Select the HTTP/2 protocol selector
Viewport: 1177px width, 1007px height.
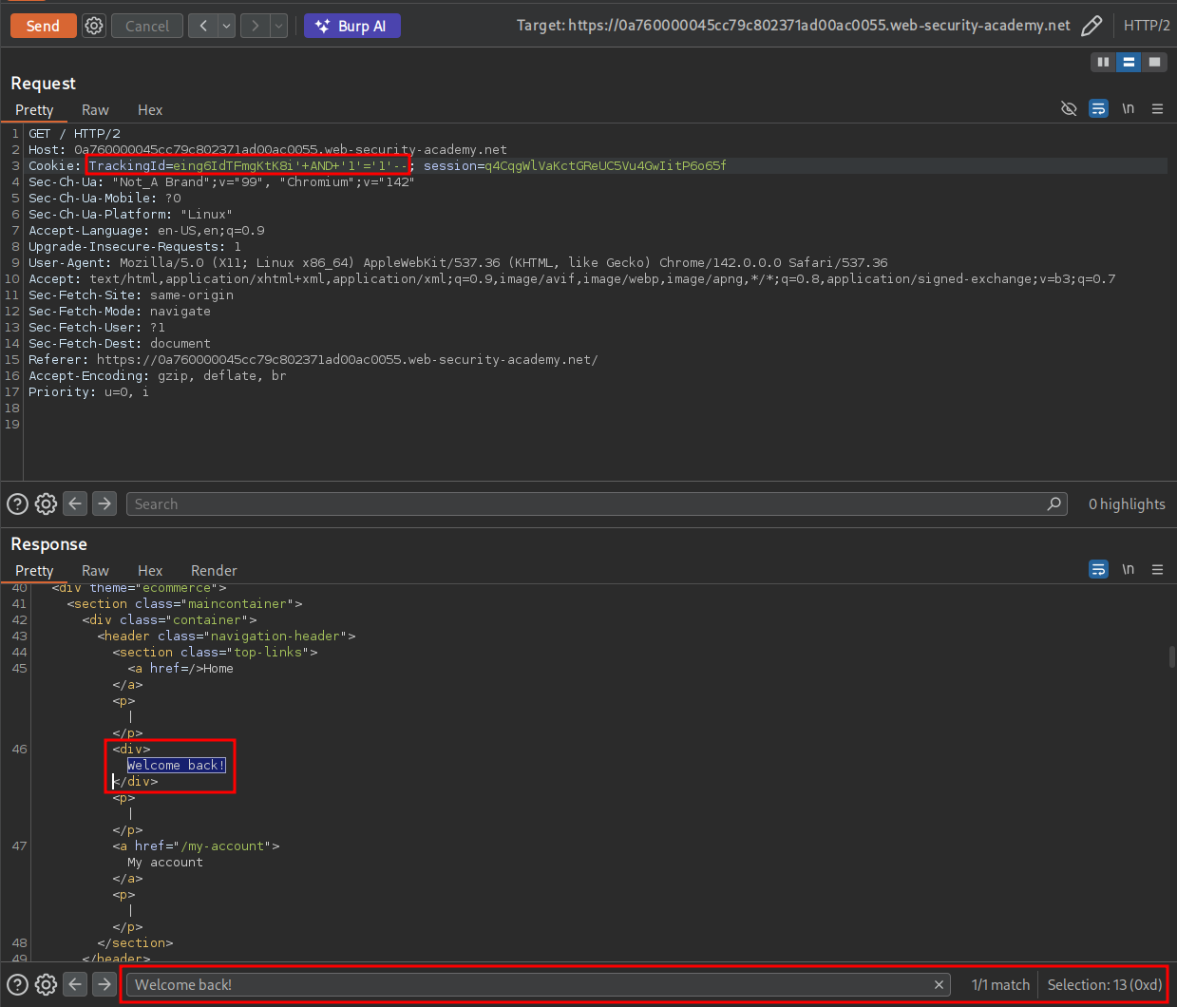tap(1146, 26)
